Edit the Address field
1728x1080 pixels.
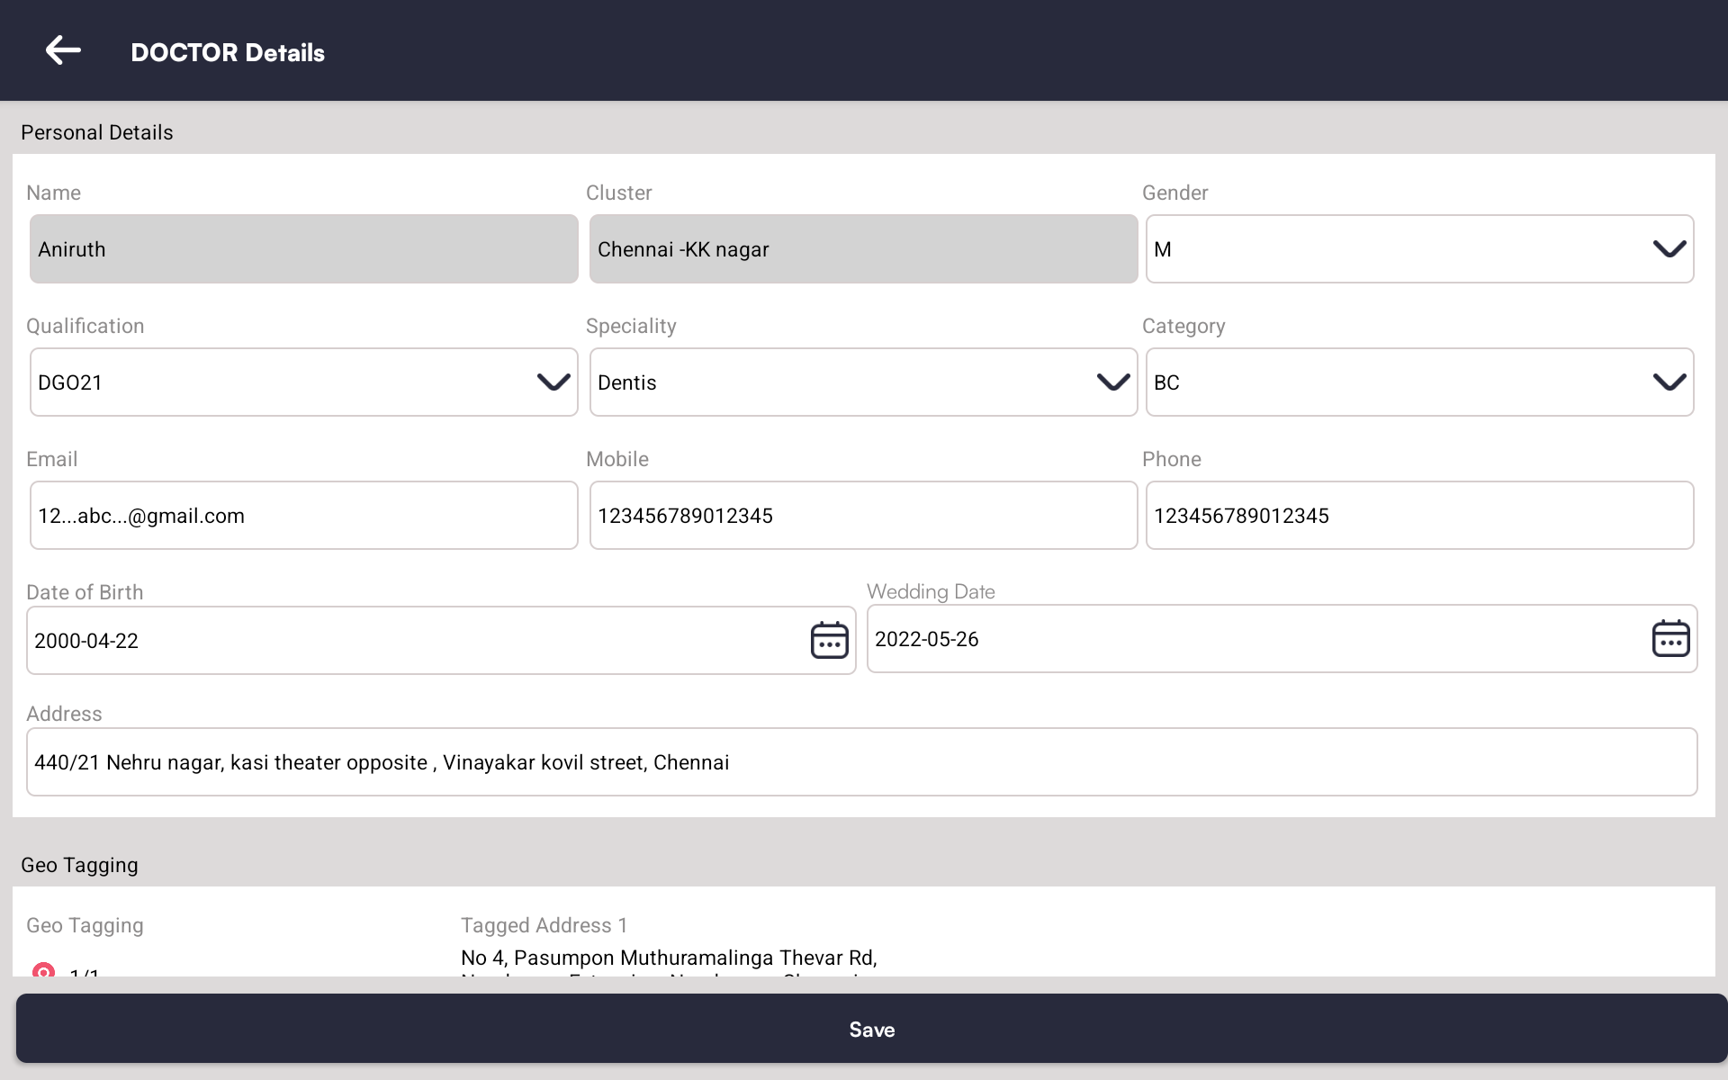click(862, 761)
